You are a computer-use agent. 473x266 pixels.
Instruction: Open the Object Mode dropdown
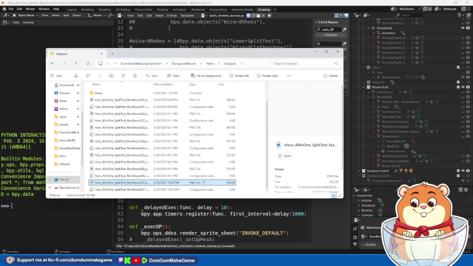click(x=25, y=16)
